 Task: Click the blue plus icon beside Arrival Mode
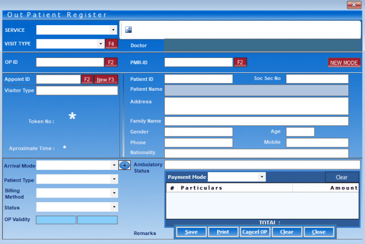tap(124, 165)
